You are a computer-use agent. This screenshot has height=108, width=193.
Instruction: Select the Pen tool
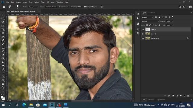3,69
